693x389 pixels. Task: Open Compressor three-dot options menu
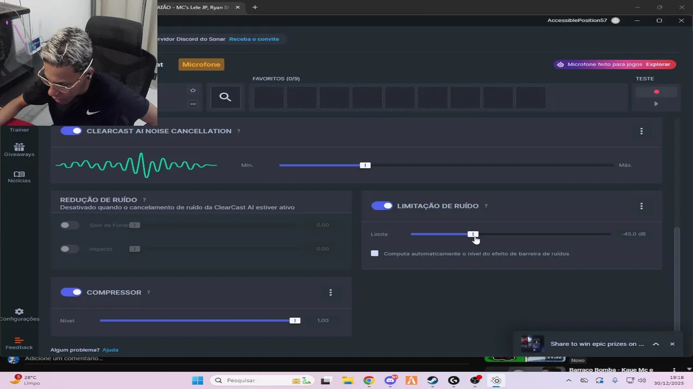(x=331, y=292)
